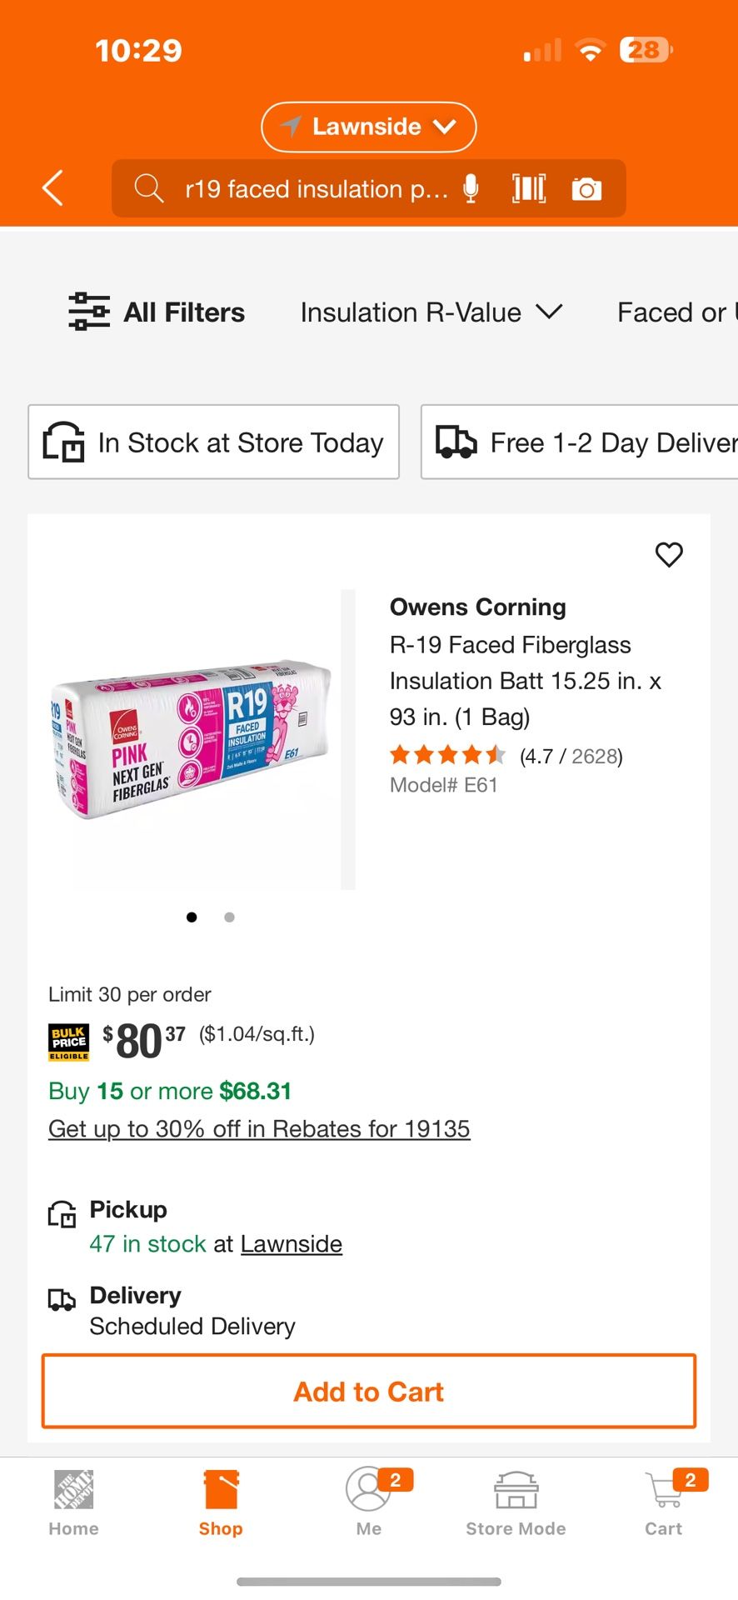Expand the Insulation R-Value dropdown

[x=431, y=312]
